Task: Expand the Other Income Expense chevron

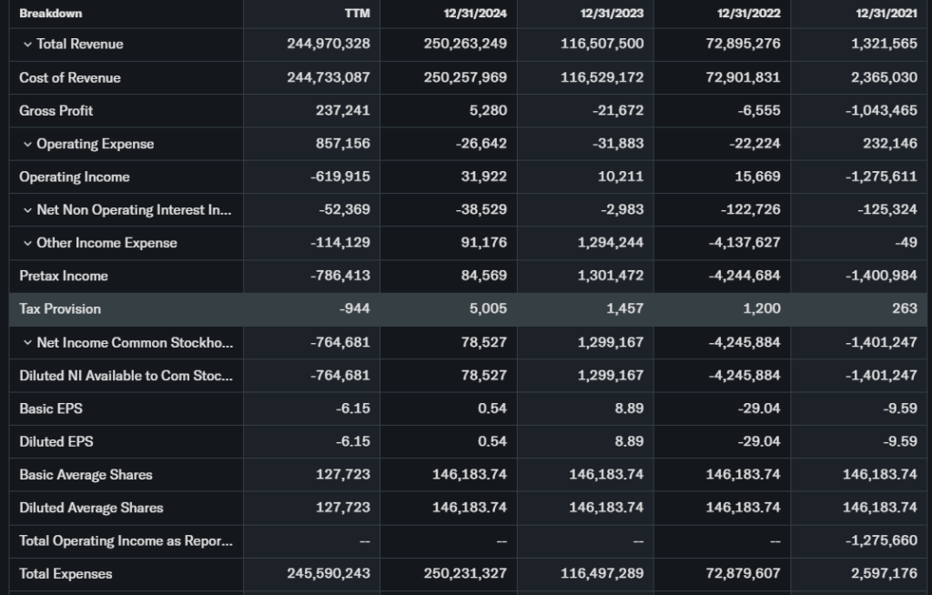Action: click(x=27, y=243)
